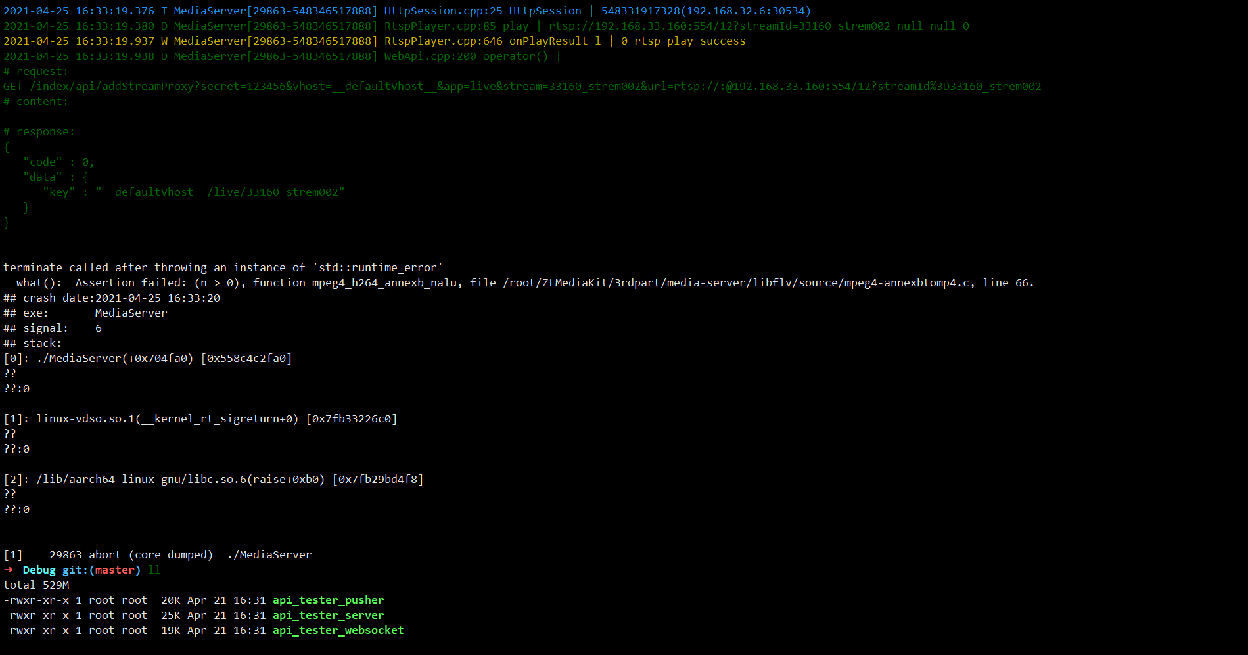Screen dimensions: 1248x655
Task: Click the '## signal: 6' line
Action: pyautogui.click(x=53, y=328)
